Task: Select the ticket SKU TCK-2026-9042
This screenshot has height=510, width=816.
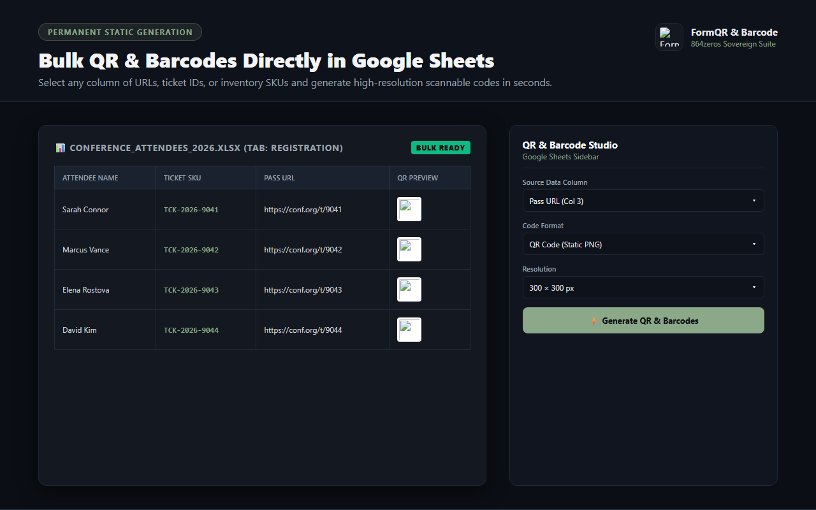Action: click(x=191, y=250)
